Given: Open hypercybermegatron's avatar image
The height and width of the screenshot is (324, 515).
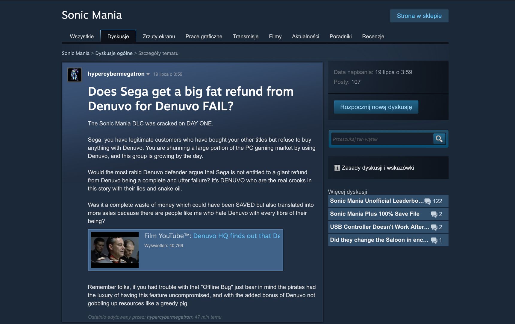Looking at the screenshot, I should pos(75,75).
